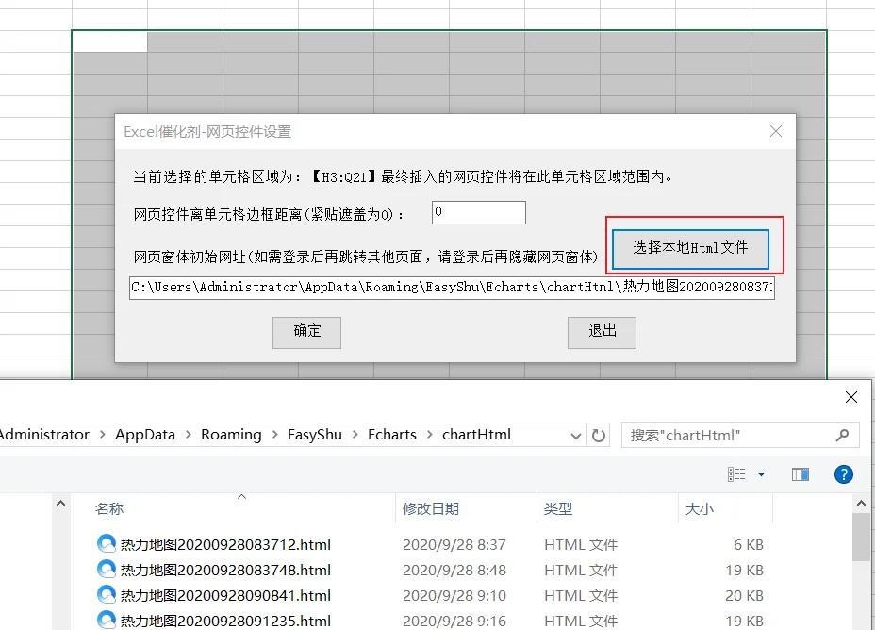Click the 退出 button
Screen dimensions: 875x630
coord(602,333)
